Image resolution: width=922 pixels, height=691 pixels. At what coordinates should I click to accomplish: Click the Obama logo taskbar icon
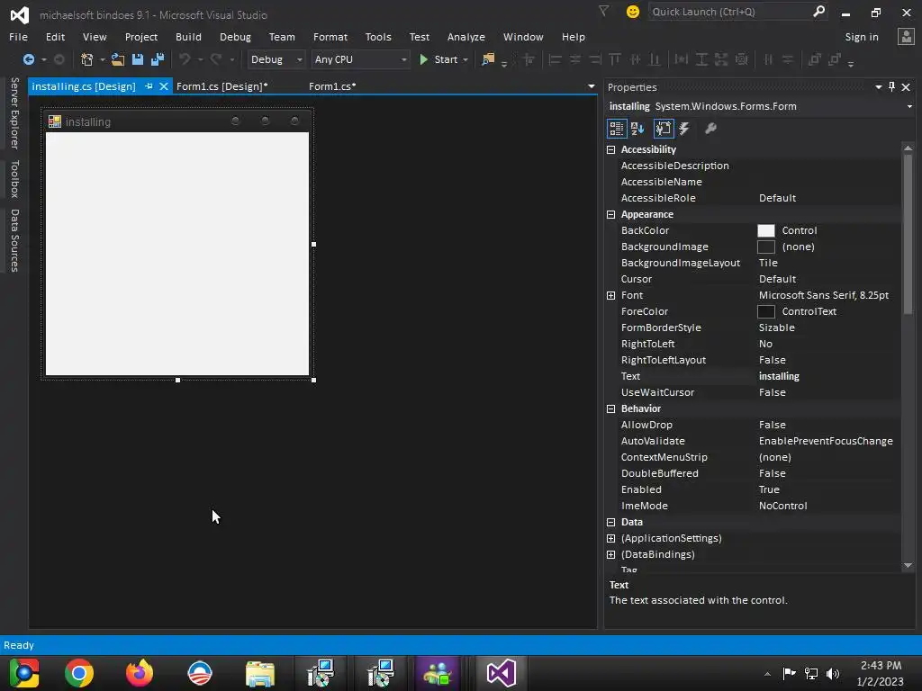[x=200, y=673]
